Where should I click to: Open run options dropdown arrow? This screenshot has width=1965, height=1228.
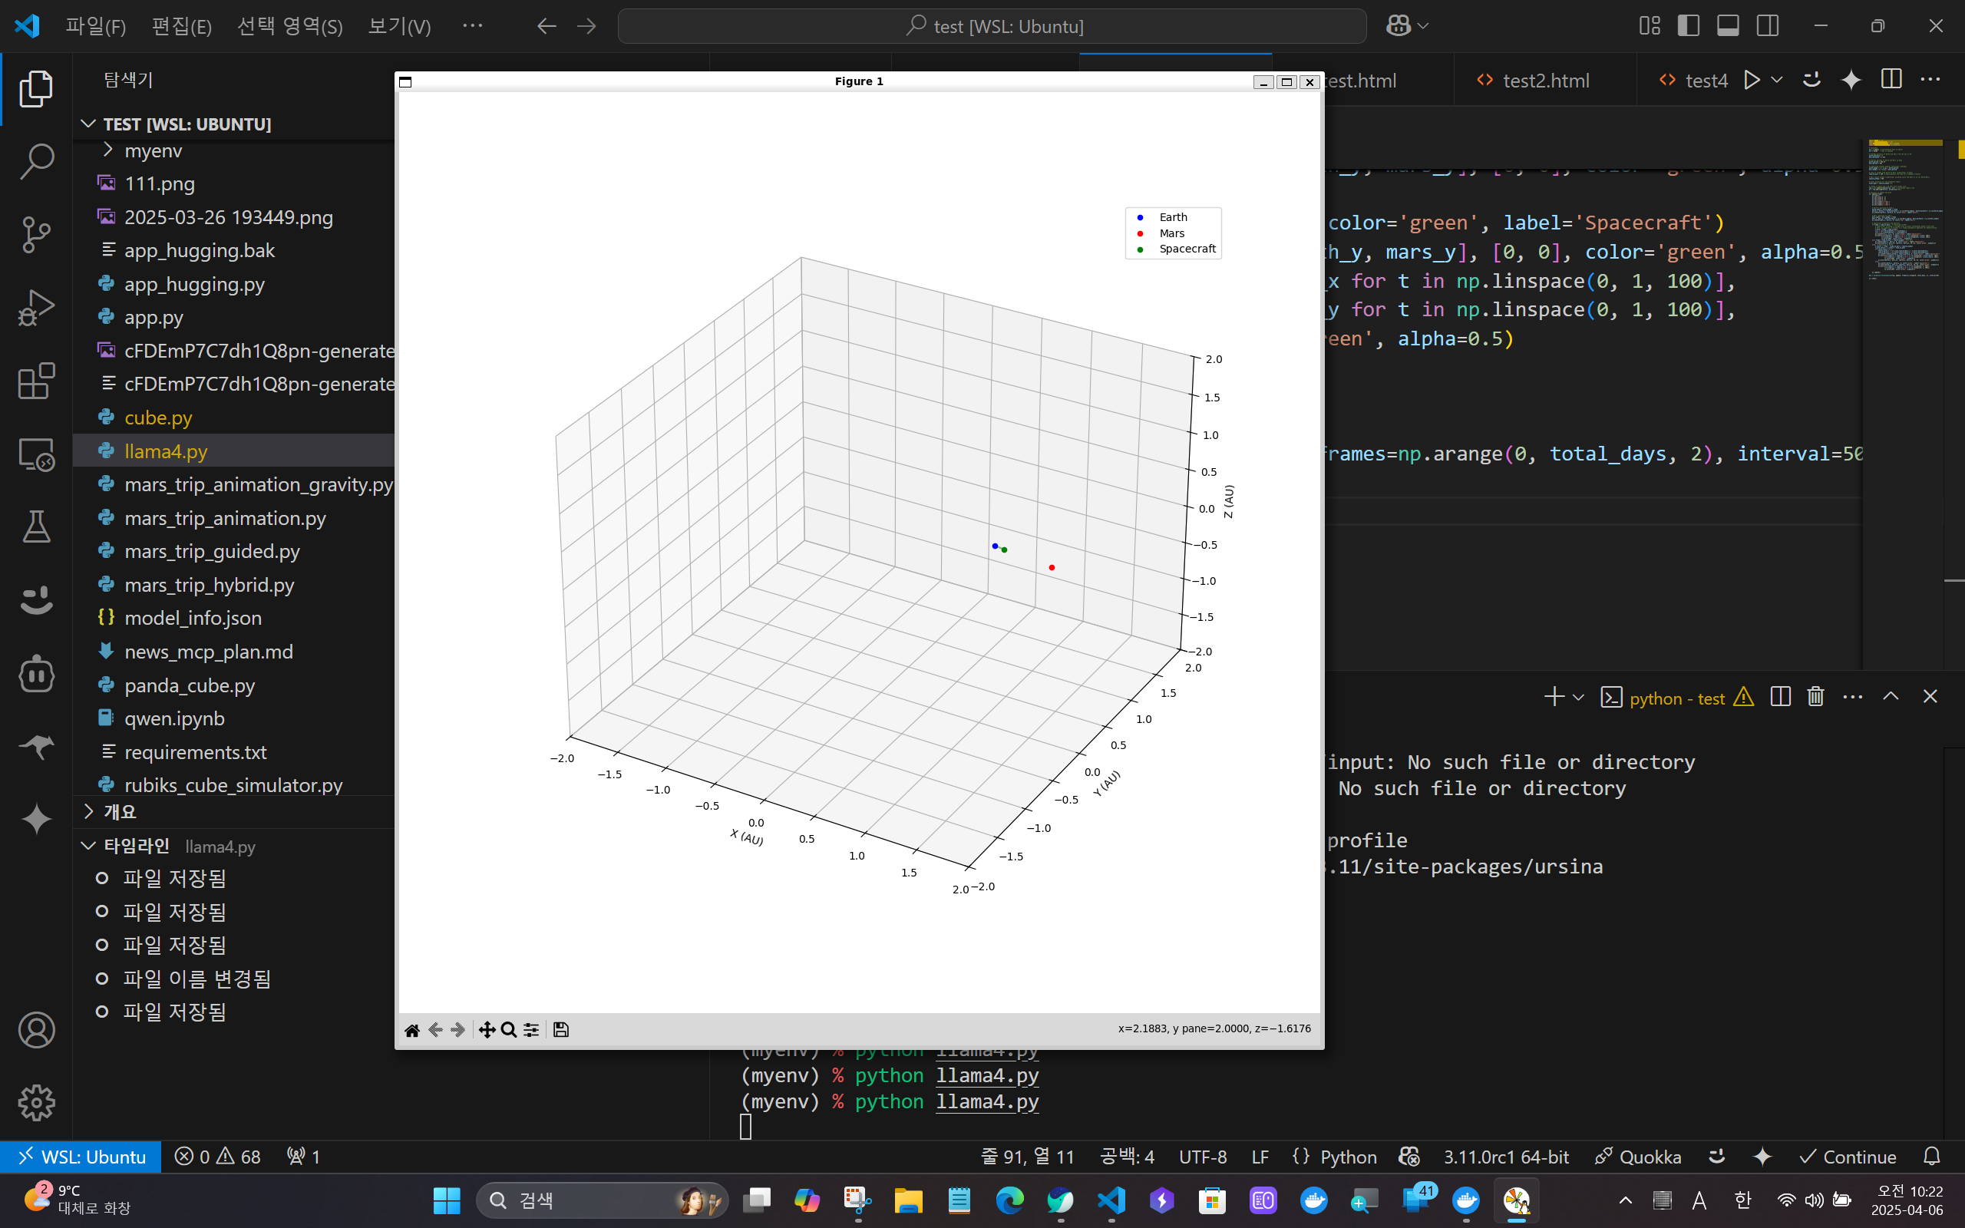click(1777, 80)
